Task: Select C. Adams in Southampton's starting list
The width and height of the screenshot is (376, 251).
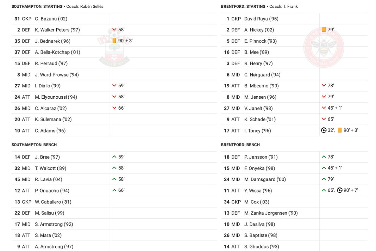Action: coord(50,131)
